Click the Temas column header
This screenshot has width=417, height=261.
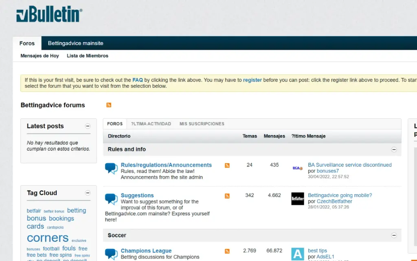(250, 136)
